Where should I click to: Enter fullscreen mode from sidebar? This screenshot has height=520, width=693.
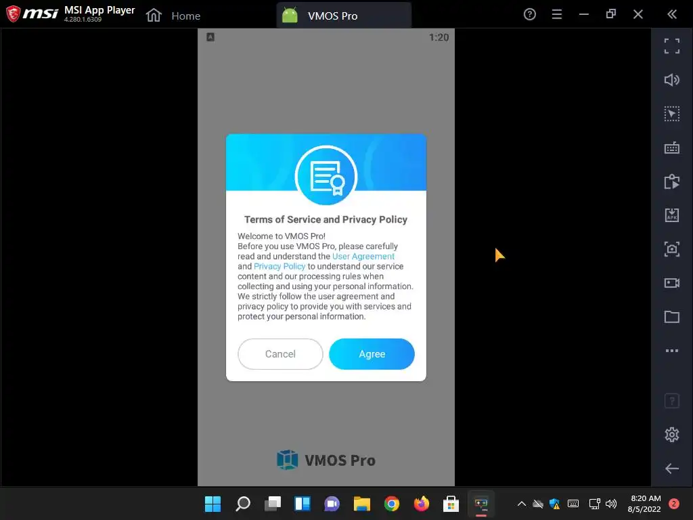tap(672, 46)
